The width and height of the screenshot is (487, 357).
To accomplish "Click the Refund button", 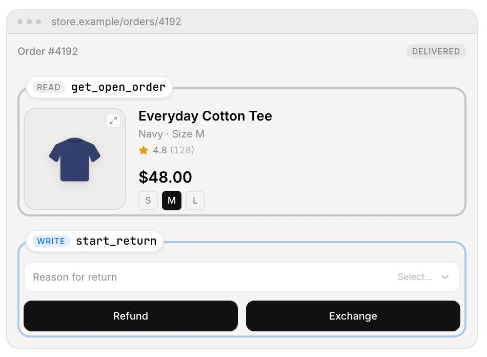I will click(x=131, y=316).
